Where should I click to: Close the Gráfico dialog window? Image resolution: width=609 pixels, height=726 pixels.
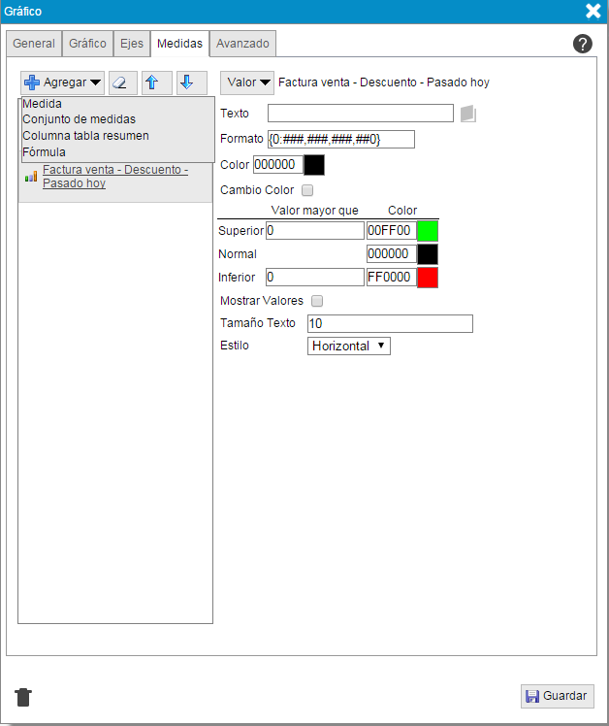593,12
